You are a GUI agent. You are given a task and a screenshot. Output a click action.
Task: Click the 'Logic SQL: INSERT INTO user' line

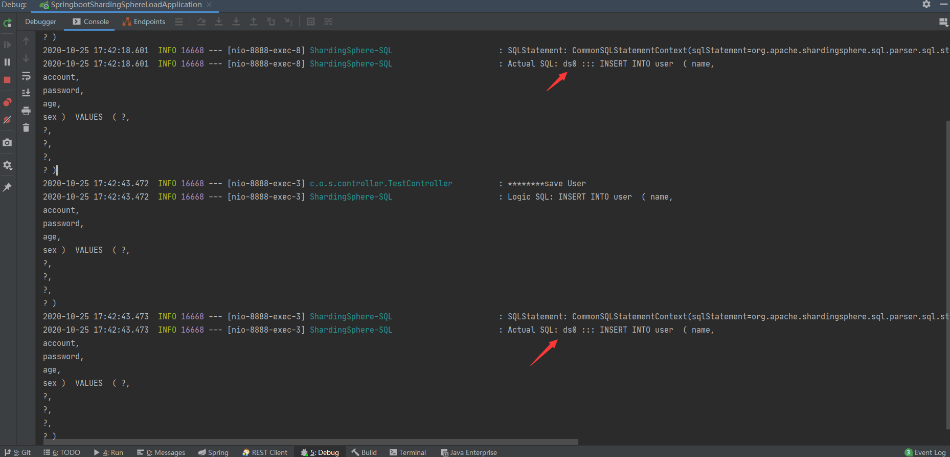[x=590, y=197]
